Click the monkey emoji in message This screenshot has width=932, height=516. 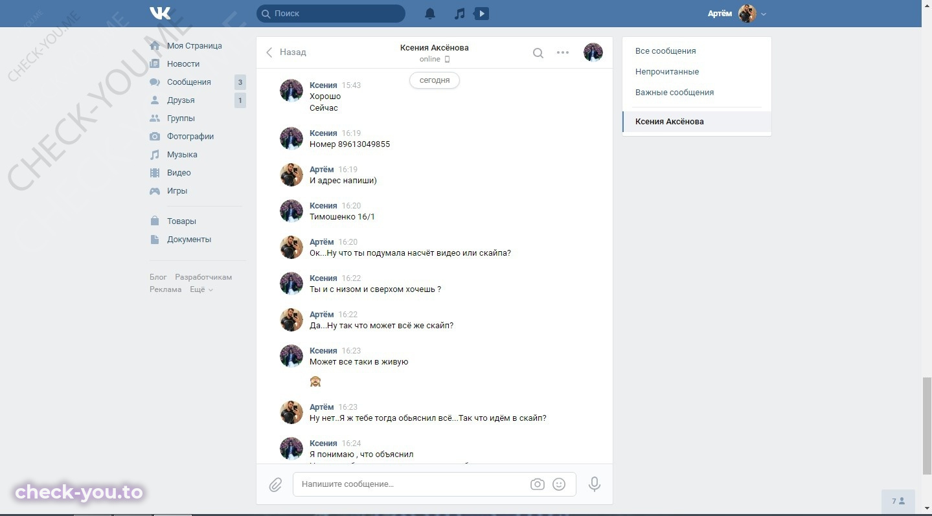[315, 381]
